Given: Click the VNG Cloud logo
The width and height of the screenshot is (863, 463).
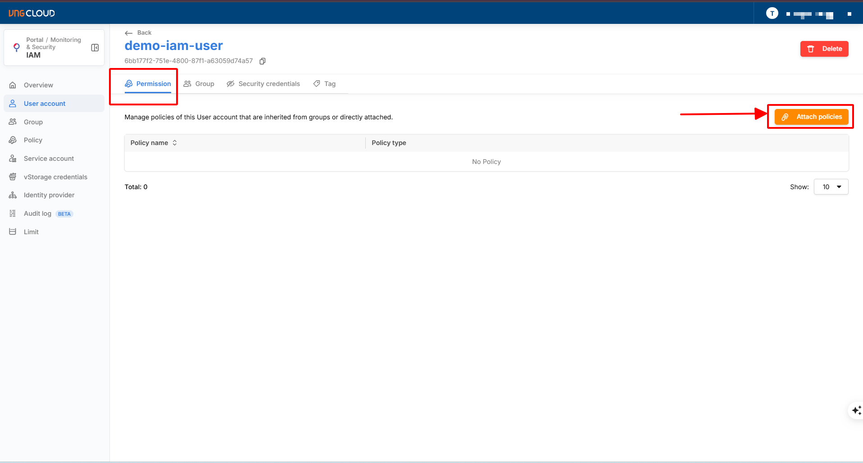Looking at the screenshot, I should click(x=32, y=14).
